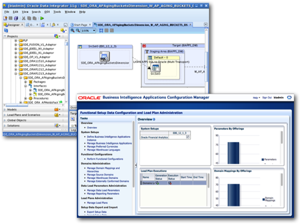The height and width of the screenshot is (224, 300).
Task: Click the yellow interface icon in project tree
Action: (35, 94)
